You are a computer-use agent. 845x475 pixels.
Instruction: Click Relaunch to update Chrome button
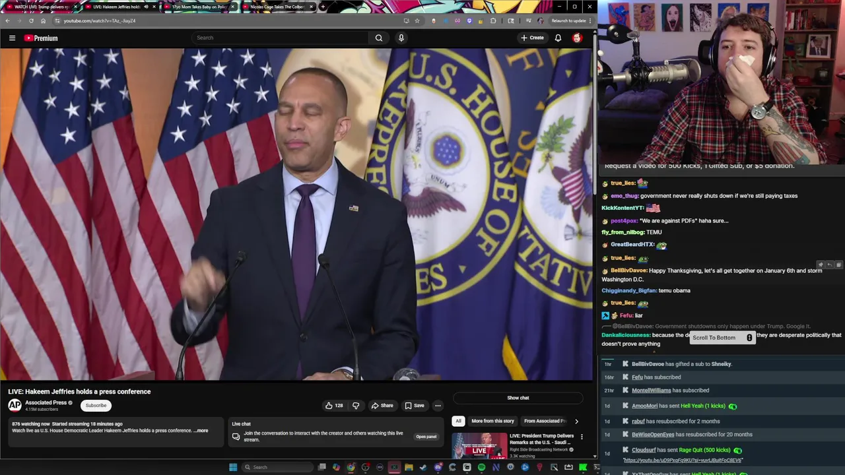click(x=569, y=20)
